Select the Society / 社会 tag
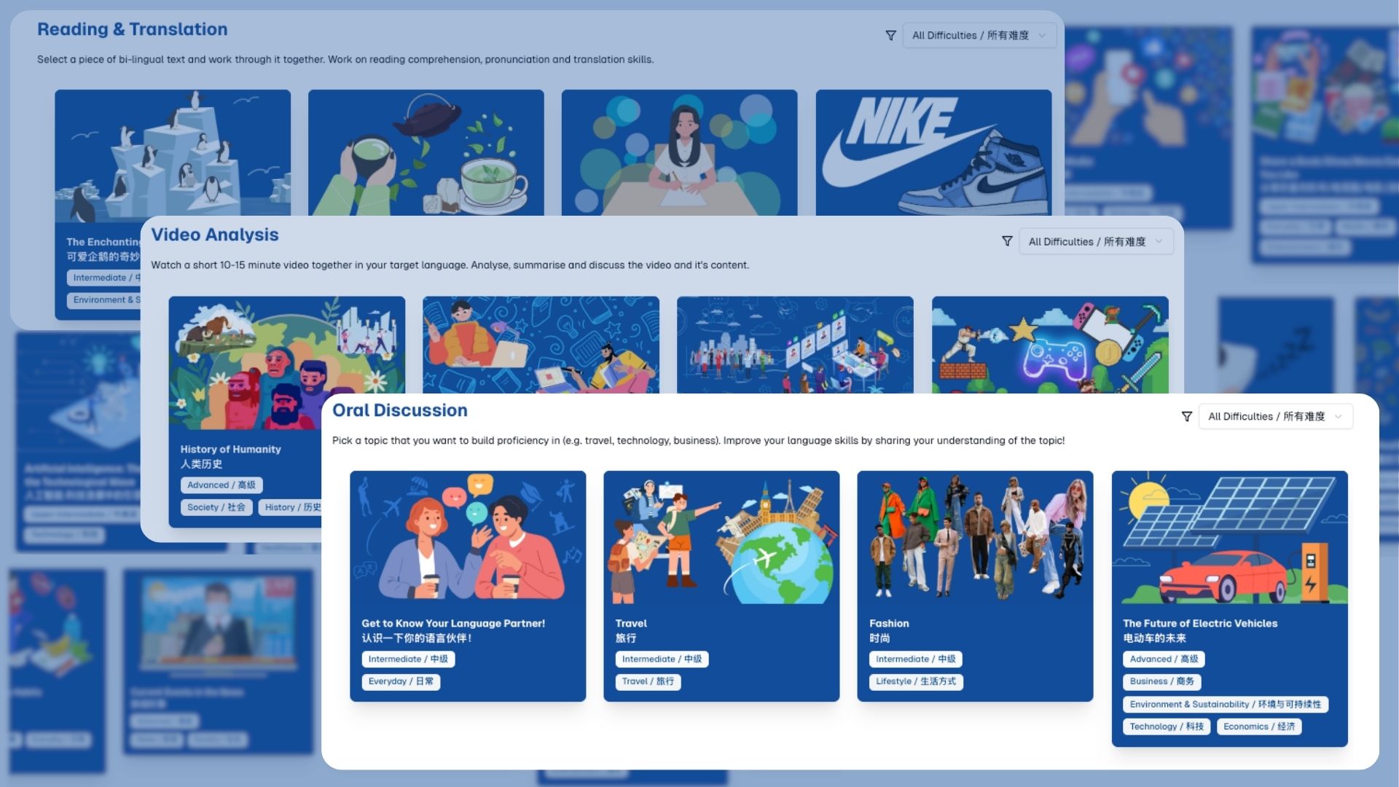The image size is (1399, 787). point(216,507)
